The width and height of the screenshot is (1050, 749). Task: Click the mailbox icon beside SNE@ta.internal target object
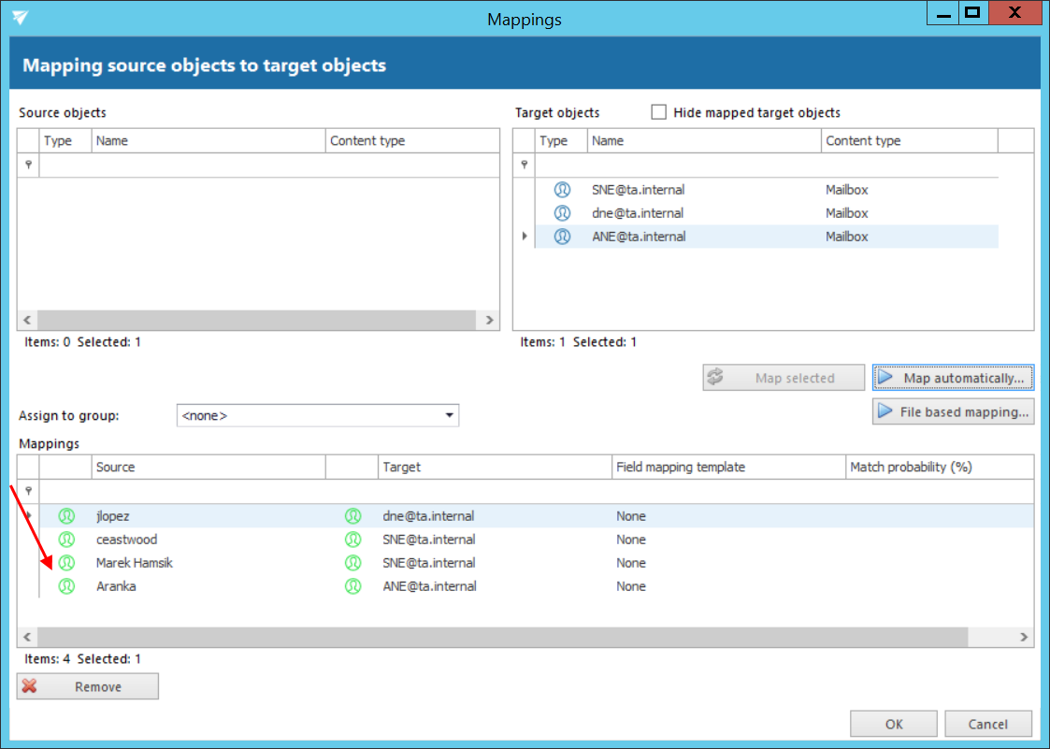[562, 190]
